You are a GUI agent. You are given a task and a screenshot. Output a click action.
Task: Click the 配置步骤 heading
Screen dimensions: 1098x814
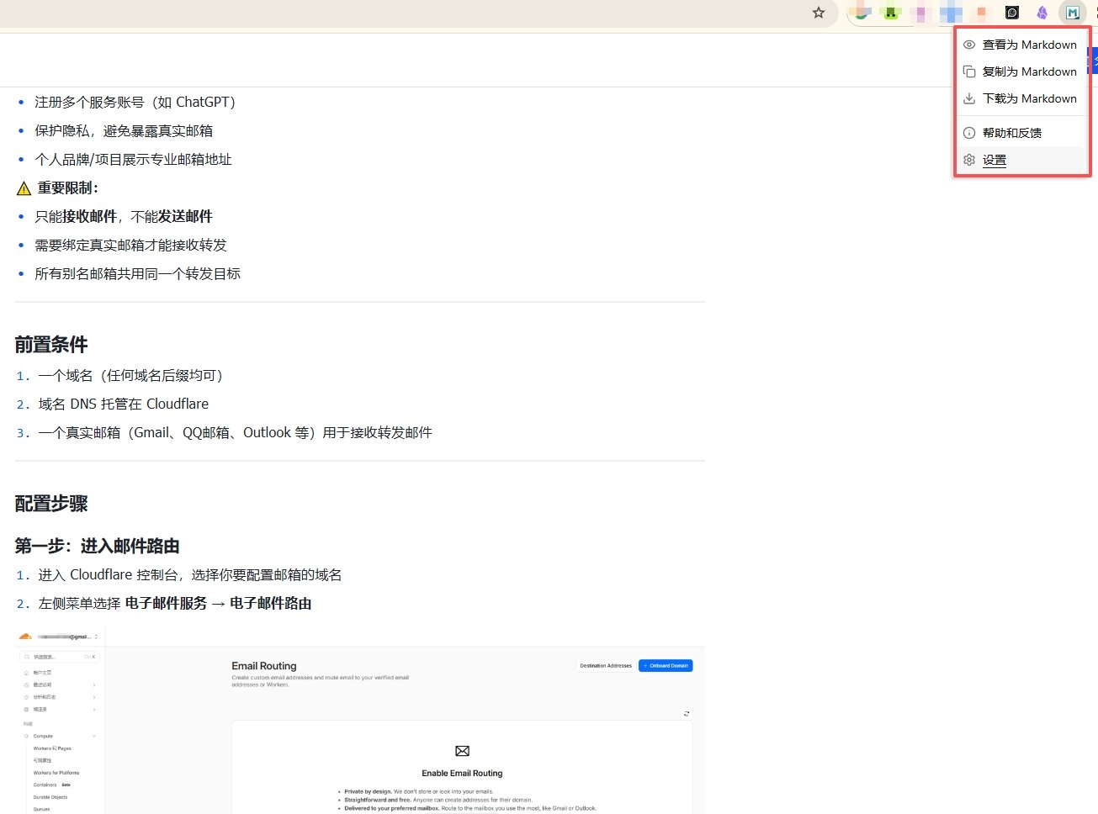tap(51, 504)
